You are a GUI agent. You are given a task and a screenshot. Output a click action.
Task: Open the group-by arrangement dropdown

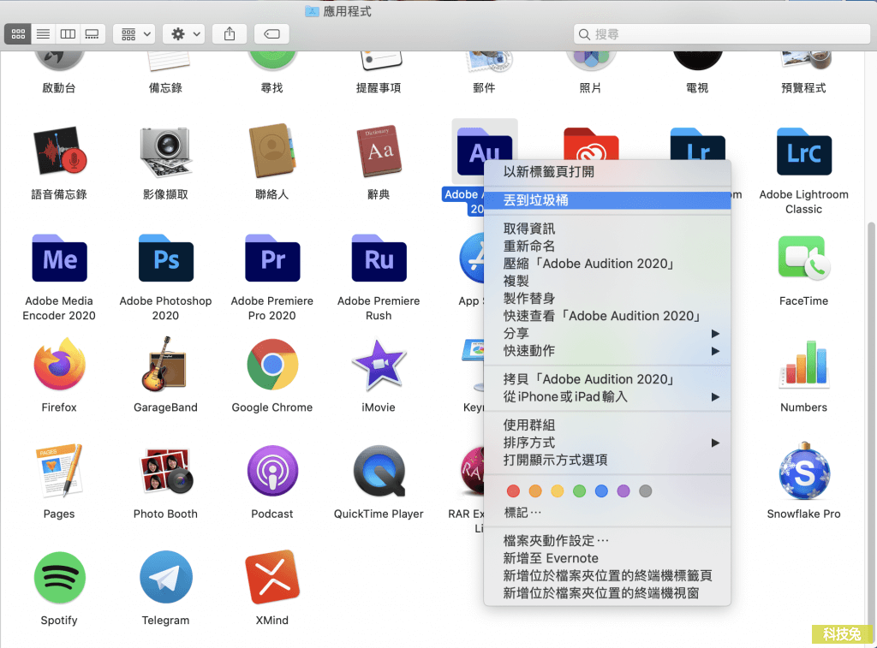tap(134, 34)
